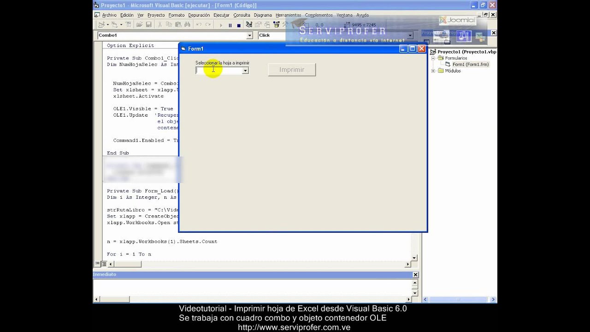Click the Project Explorer horizontal scrollbar
This screenshot has height=332, width=590.
(x=460, y=300)
